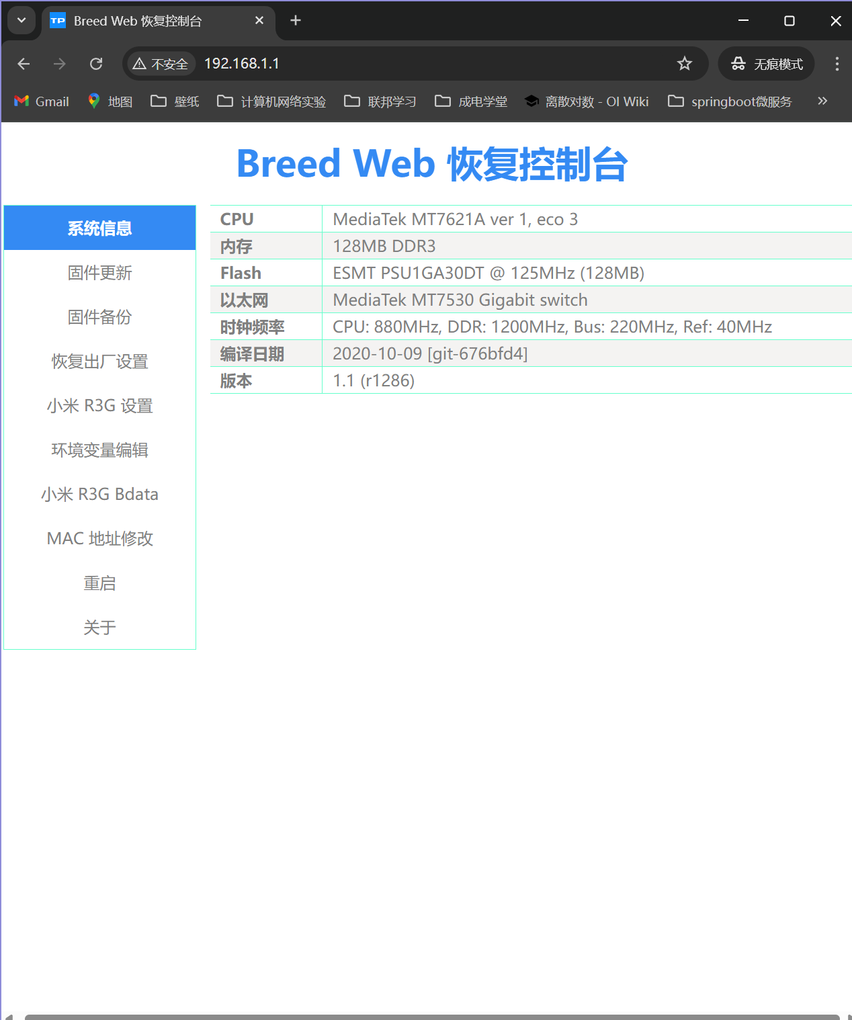Viewport: 852px width, 1020px height.
Task: Click the incognito mode indicator
Action: tap(767, 64)
